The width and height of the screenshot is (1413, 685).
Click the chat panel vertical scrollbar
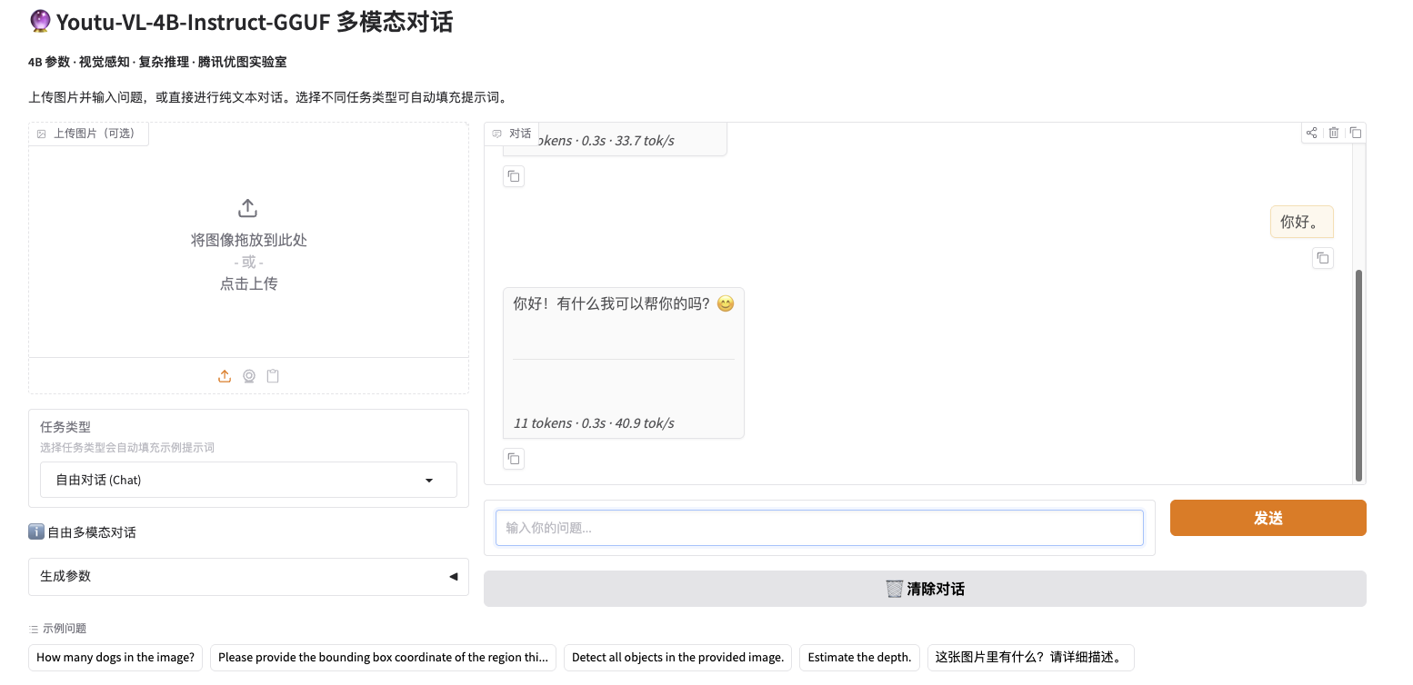coord(1358,374)
